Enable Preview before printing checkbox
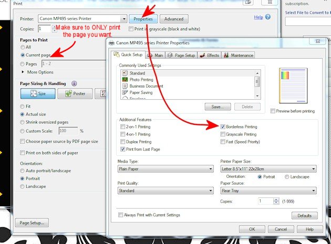The height and width of the screenshot is (244, 331). coord(273,111)
